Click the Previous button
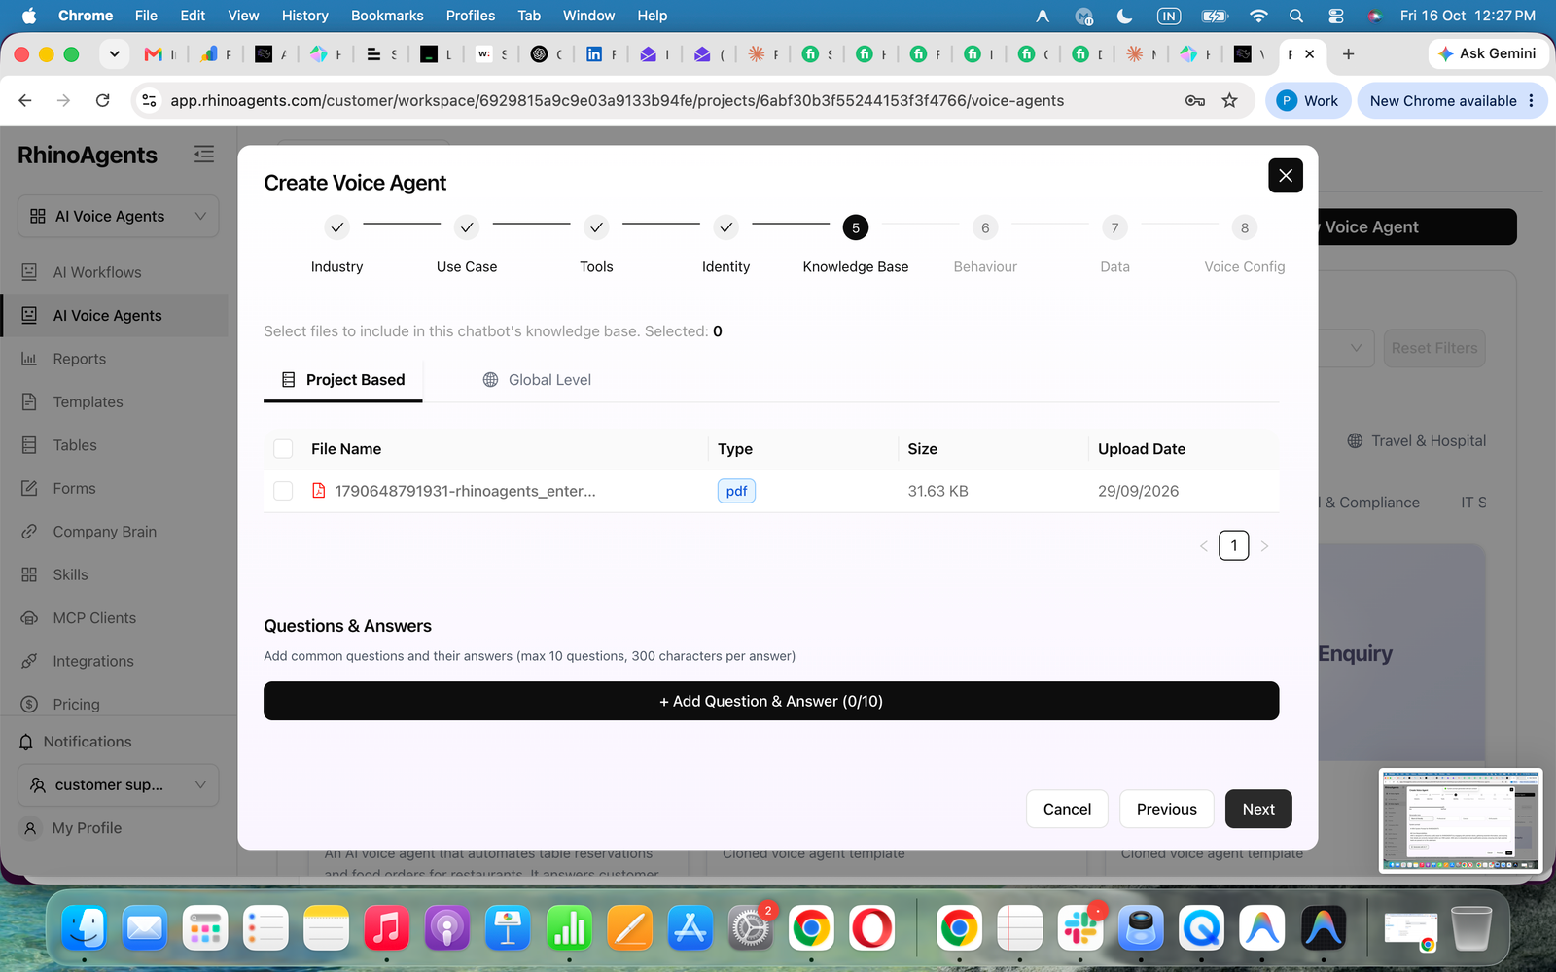1556x972 pixels. coord(1167,809)
